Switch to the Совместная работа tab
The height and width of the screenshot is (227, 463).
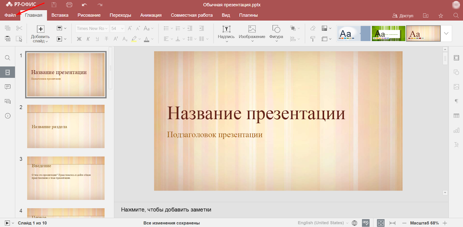192,15
